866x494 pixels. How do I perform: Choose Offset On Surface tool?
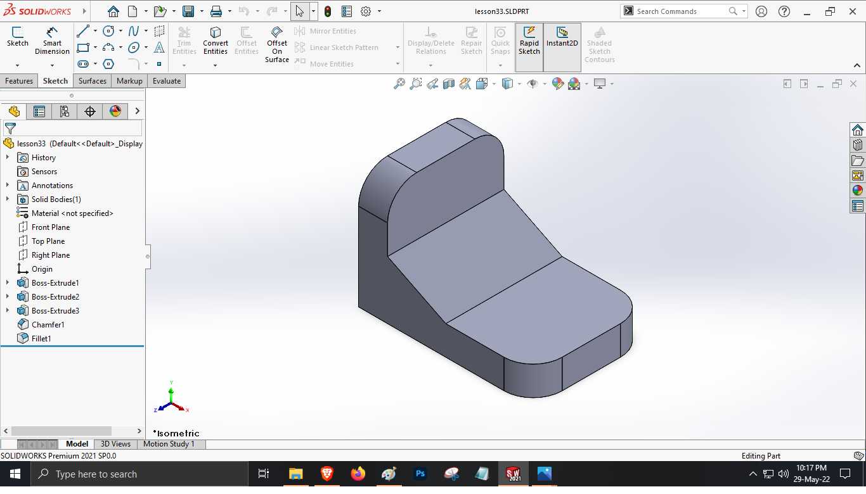(277, 44)
